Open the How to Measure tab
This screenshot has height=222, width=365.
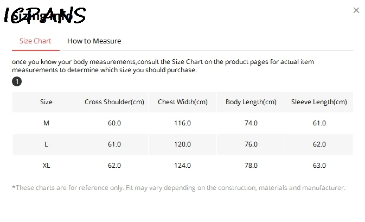point(94,41)
